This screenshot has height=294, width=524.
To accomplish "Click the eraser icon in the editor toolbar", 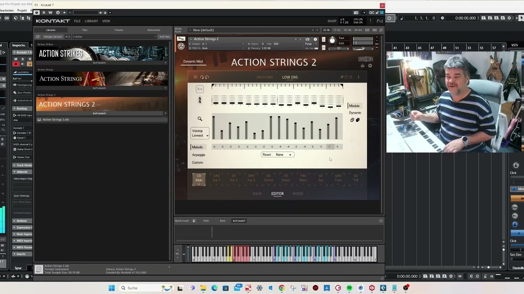I will (342, 77).
